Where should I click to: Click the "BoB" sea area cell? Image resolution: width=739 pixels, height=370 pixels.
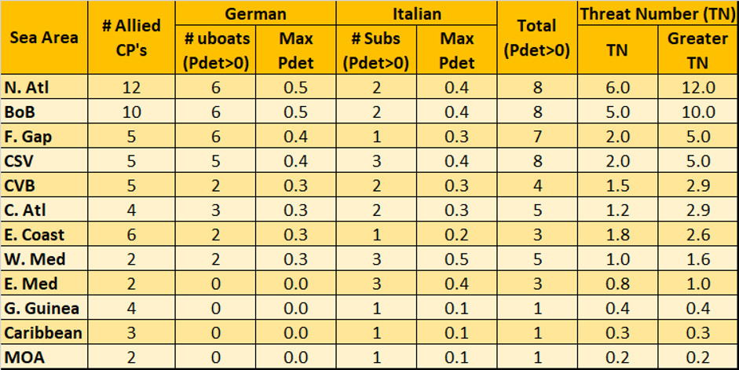(22, 112)
